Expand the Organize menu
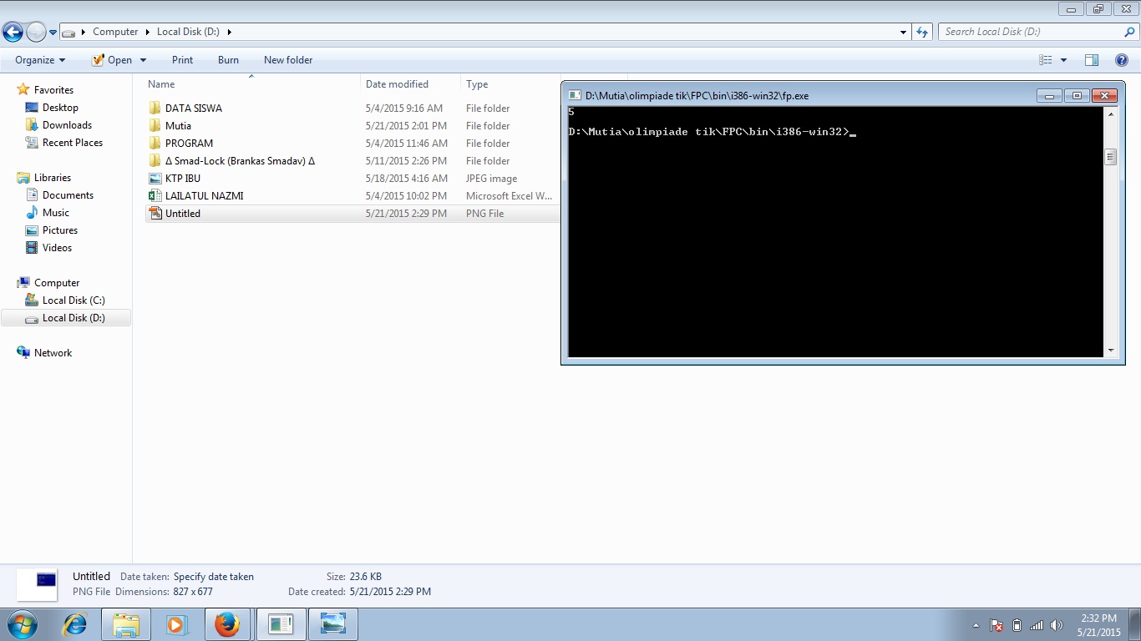Viewport: 1141px width, 641px height. [x=40, y=60]
